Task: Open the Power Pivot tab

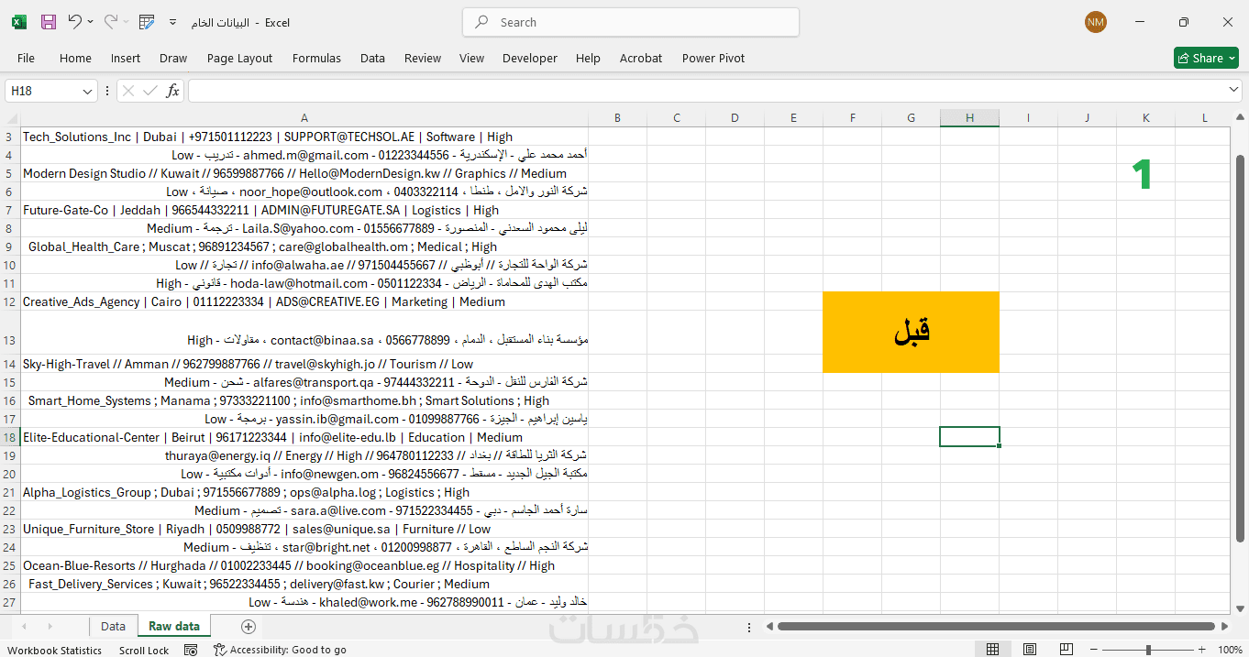Action: pos(713,58)
